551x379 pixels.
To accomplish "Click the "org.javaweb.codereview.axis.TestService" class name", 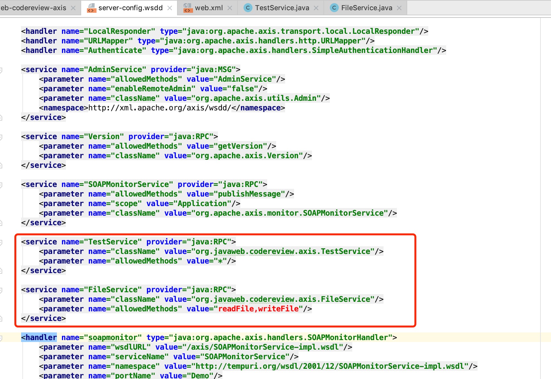I will tap(283, 251).
